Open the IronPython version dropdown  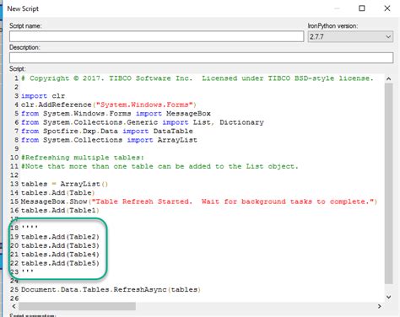coord(350,36)
